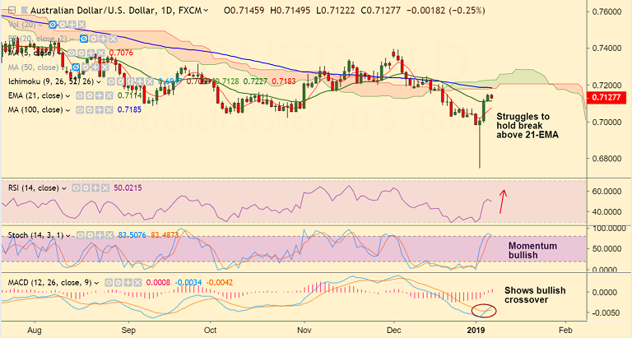Remove EMA (21, close) via X icon
Screen dimensions: 632x338
tap(109, 95)
